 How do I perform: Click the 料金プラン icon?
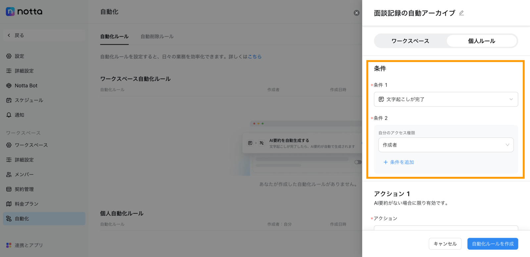click(x=9, y=204)
